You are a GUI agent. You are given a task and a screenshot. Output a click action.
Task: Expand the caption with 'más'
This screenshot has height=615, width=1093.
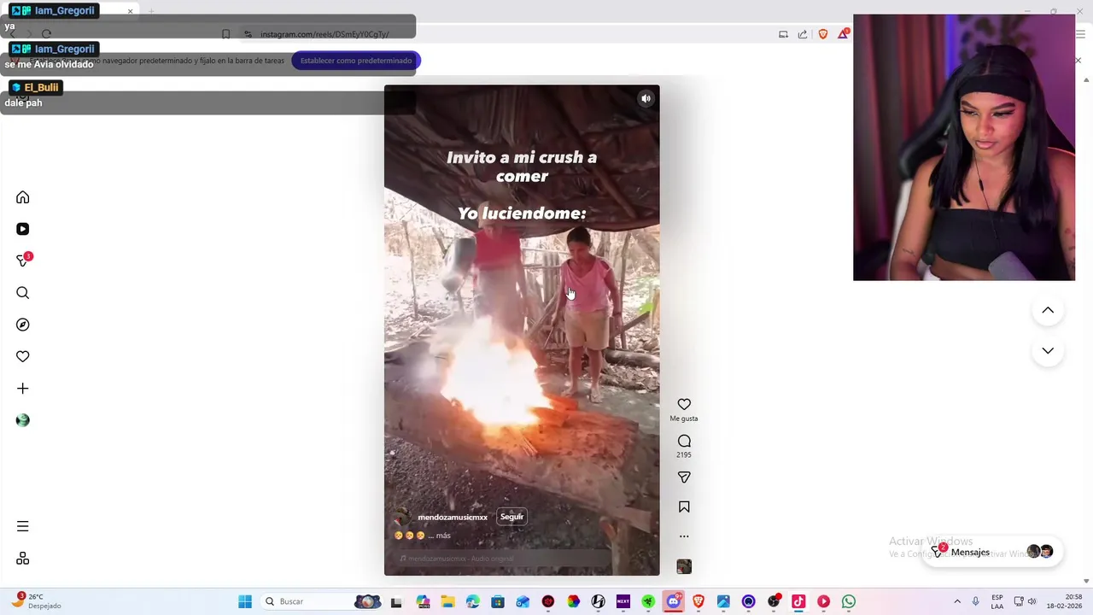coord(443,536)
